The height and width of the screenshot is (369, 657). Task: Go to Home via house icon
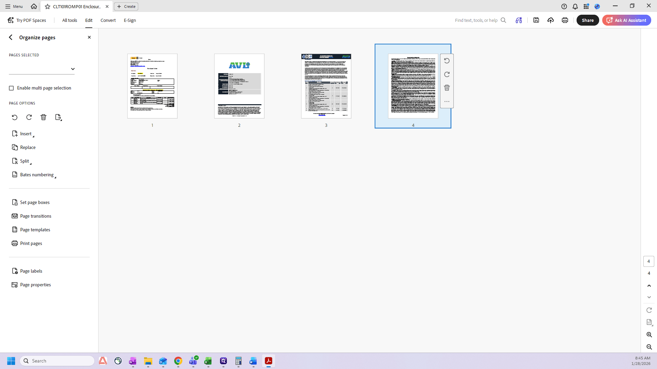34,6
